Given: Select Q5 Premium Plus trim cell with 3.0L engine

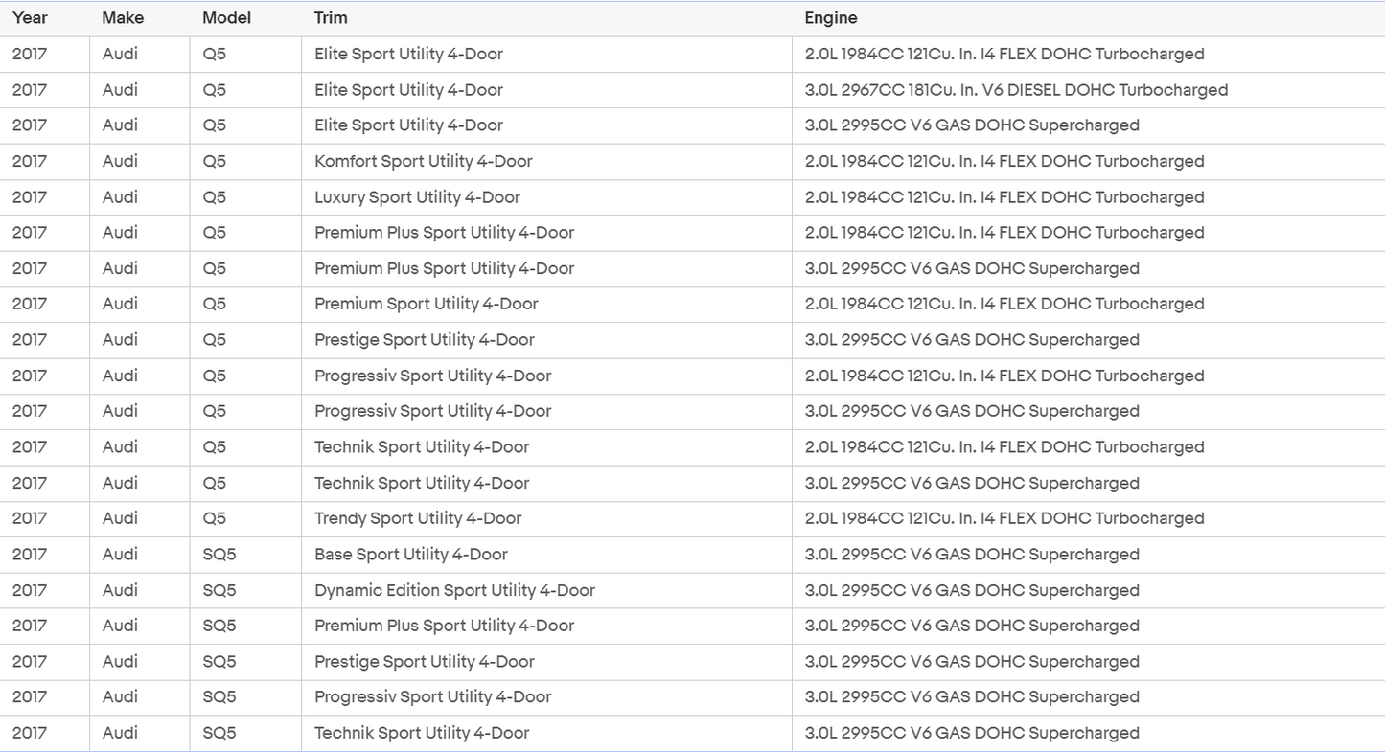Looking at the screenshot, I should tap(547, 269).
